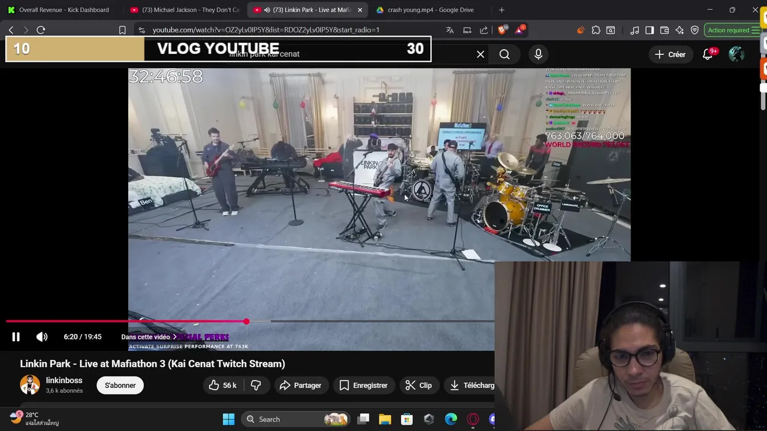Viewport: 767px width, 431px height.
Task: Click the red playhead scrubber dot
Action: click(x=246, y=321)
